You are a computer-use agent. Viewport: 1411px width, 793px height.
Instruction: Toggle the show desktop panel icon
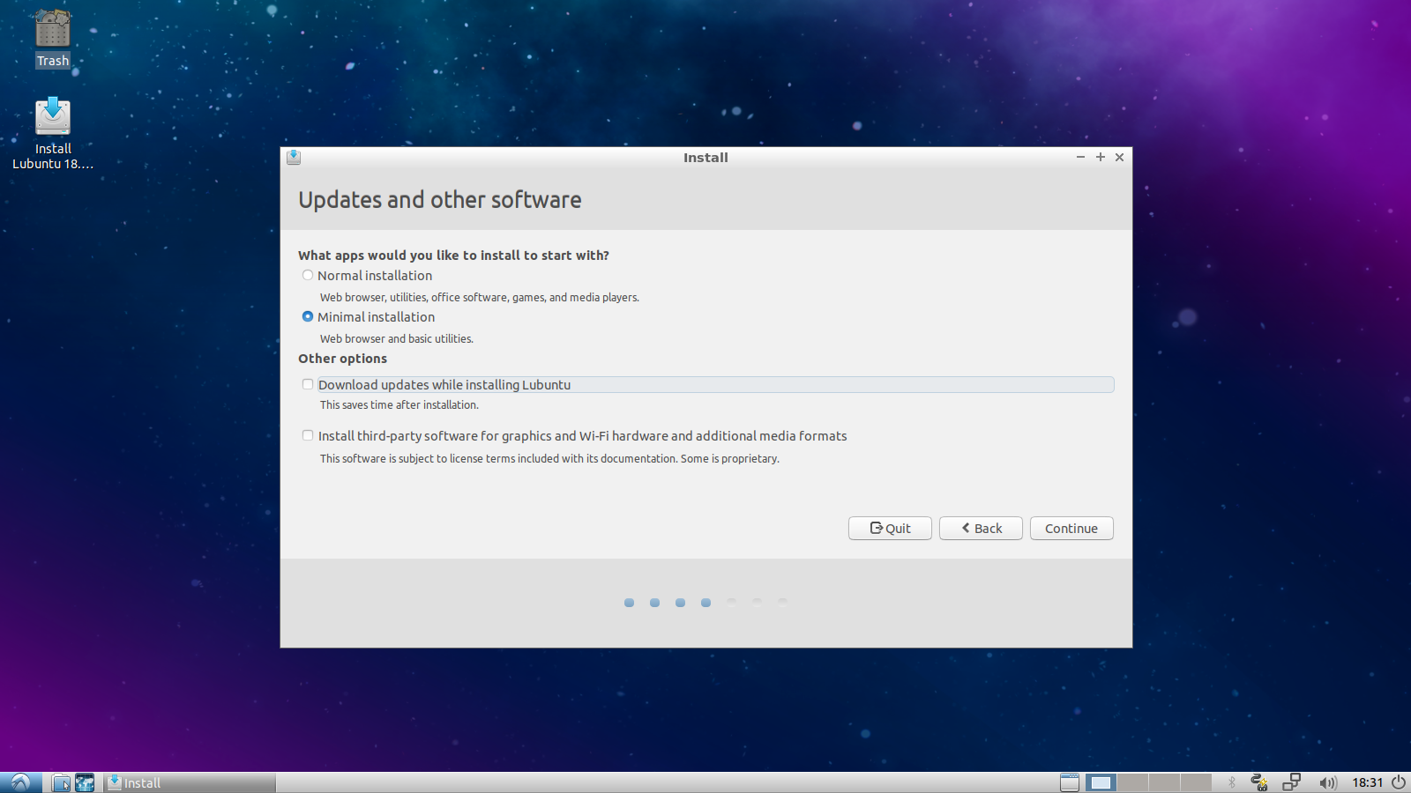pyautogui.click(x=1070, y=782)
